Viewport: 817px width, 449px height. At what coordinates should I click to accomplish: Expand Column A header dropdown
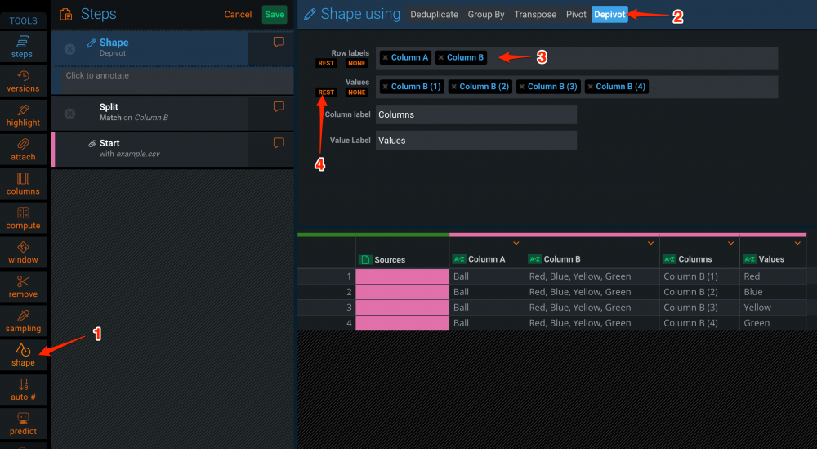click(x=516, y=243)
